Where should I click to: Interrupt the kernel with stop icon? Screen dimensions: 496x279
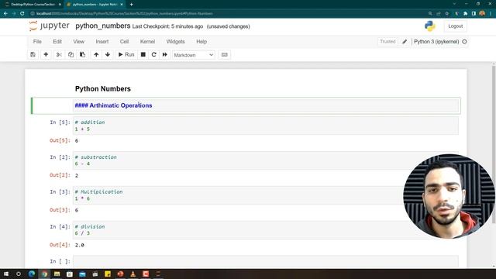click(143, 55)
